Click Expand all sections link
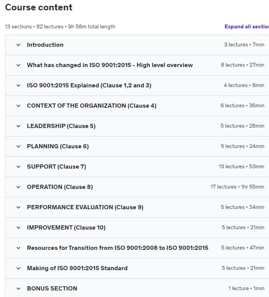269x297 pixels. click(x=247, y=26)
